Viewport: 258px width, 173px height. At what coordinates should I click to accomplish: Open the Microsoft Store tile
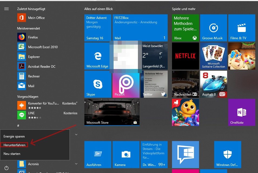(x=112, y=112)
